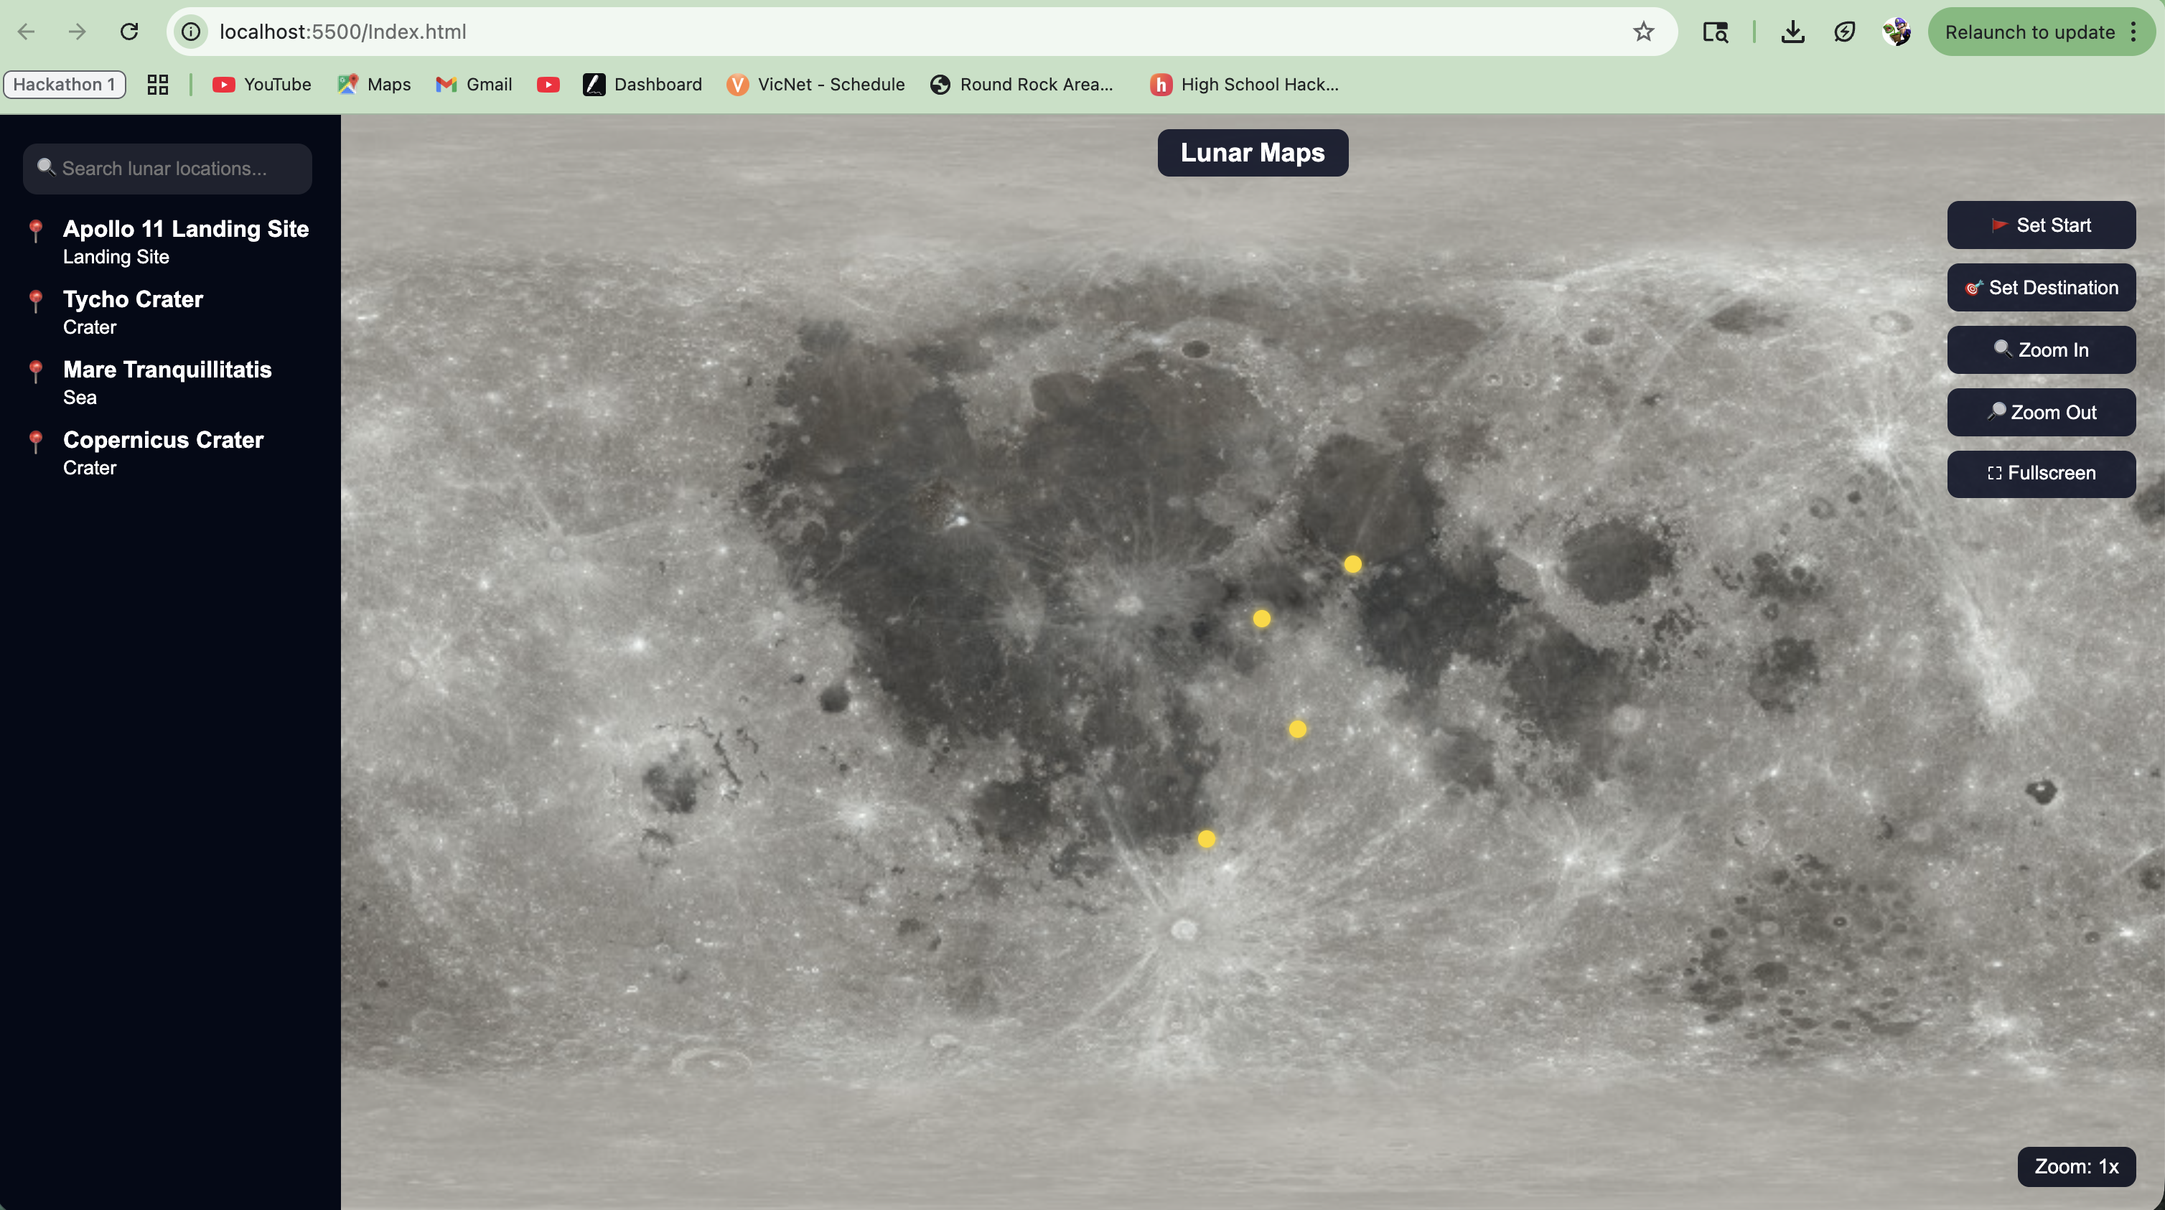Select Tycho Crater in sidebar list
This screenshot has height=1210, width=2165.
pos(133,311)
